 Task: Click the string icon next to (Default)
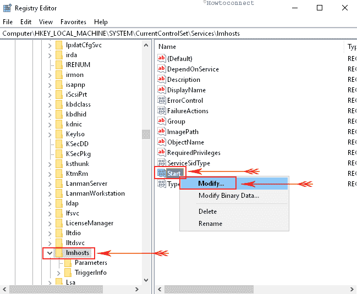tap(161, 58)
